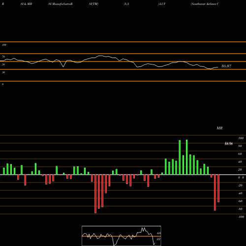Click the 'Southwest Airlines C' company title
Screen dimensions: 246x246
205,4
